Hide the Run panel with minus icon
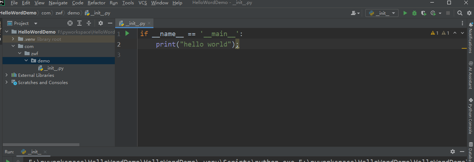 pyautogui.click(x=462, y=152)
